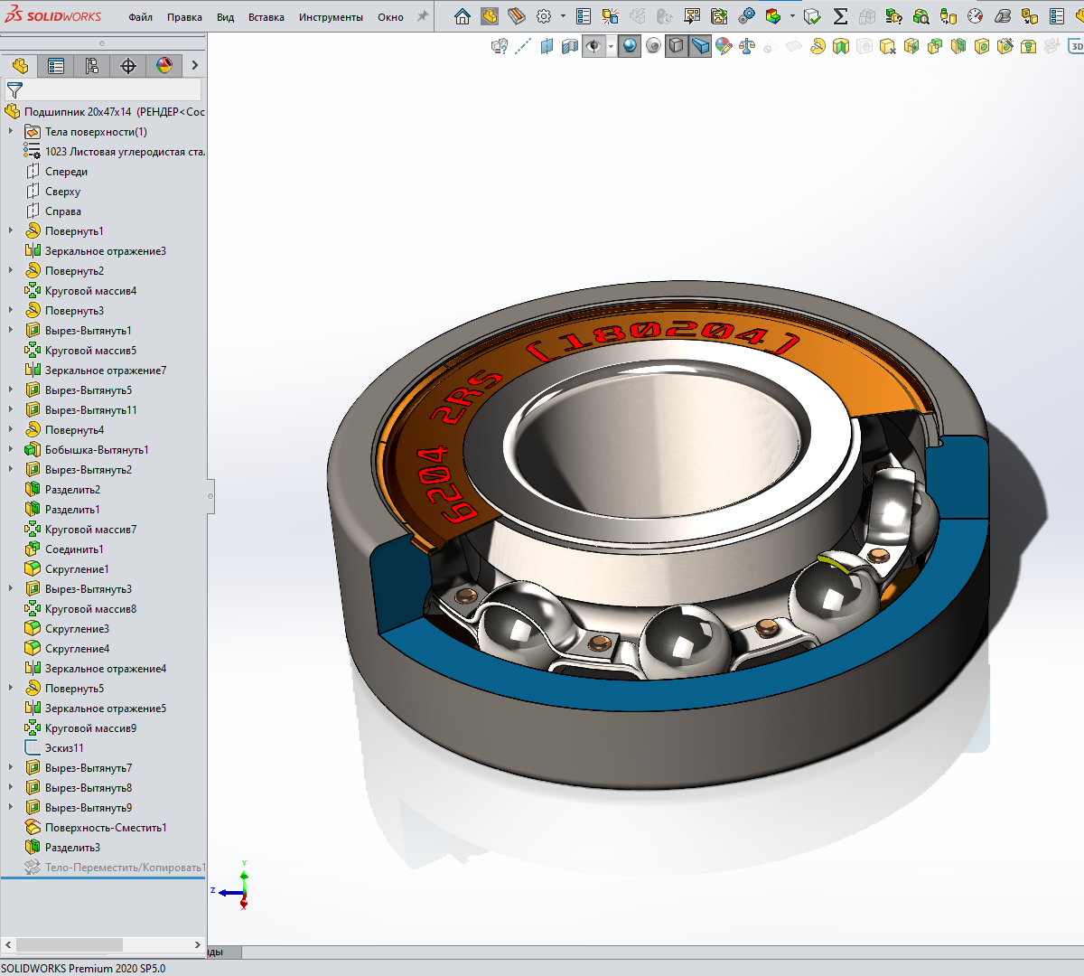Open the dropdown arrow beside Options gear
The height and width of the screenshot is (976, 1084).
coord(563,16)
